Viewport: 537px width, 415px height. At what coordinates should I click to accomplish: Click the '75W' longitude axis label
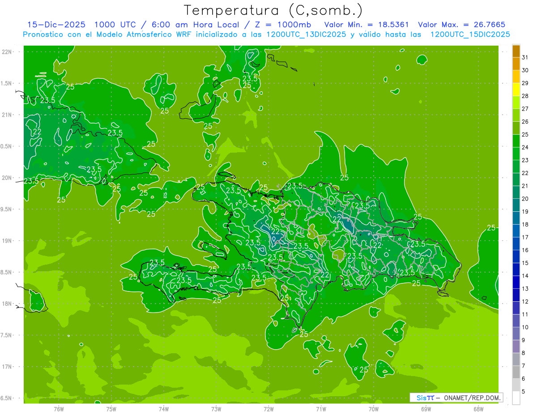click(x=111, y=409)
